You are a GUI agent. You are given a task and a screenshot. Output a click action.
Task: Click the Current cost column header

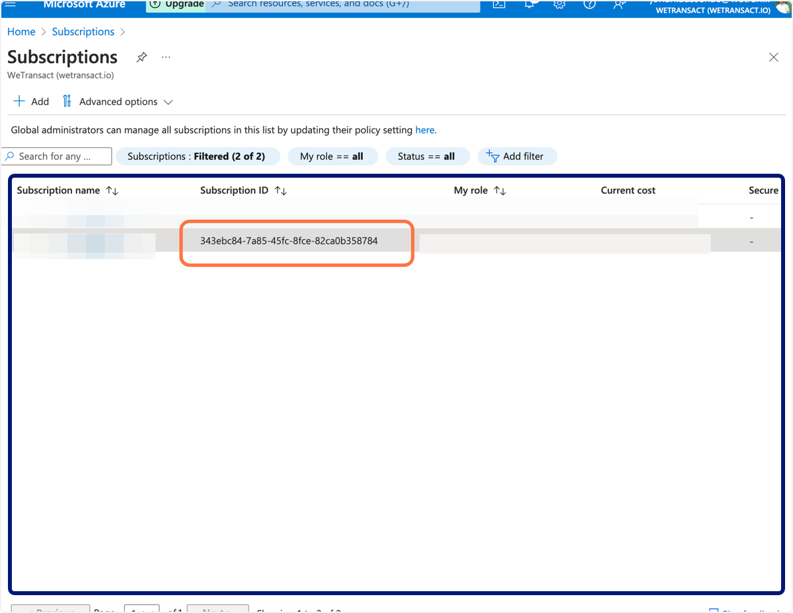628,190
